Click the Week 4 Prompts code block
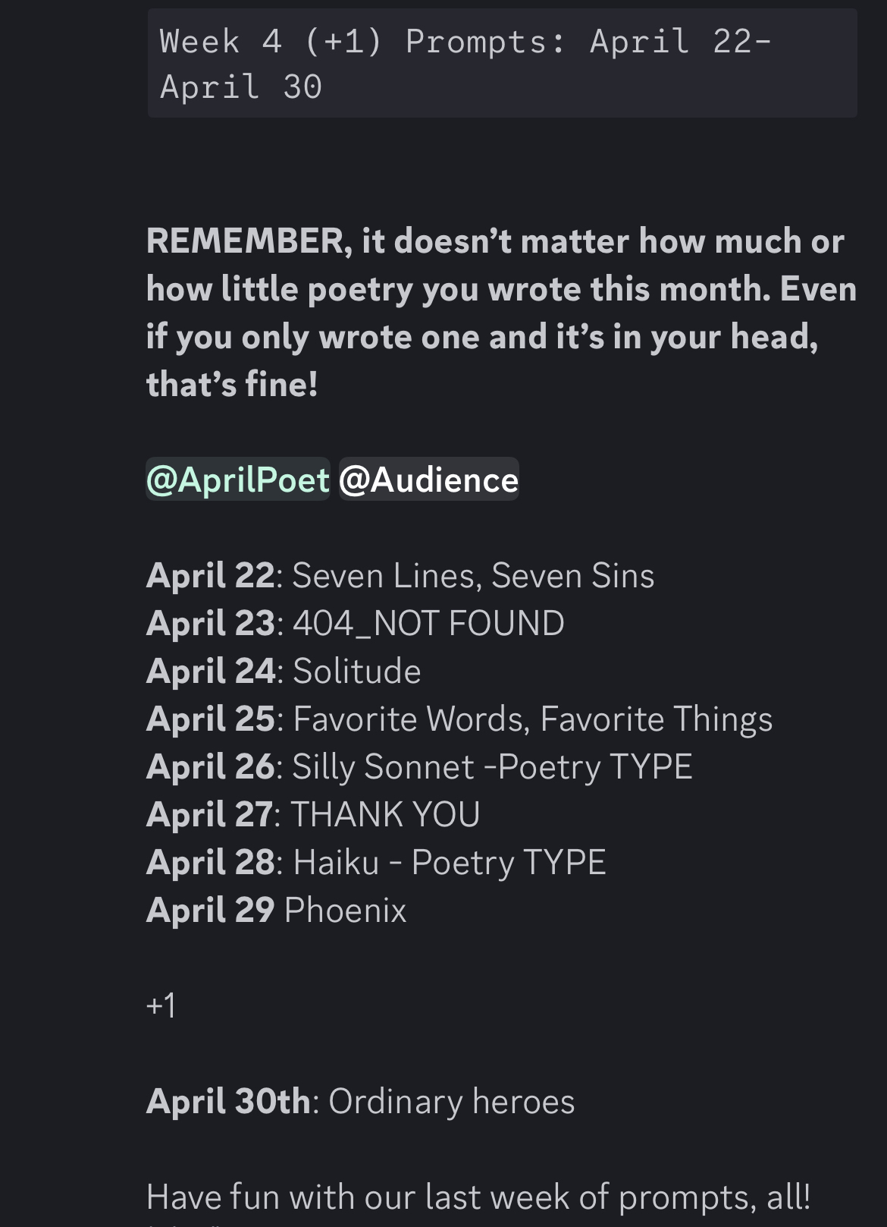887x1227 pixels. click(x=502, y=64)
